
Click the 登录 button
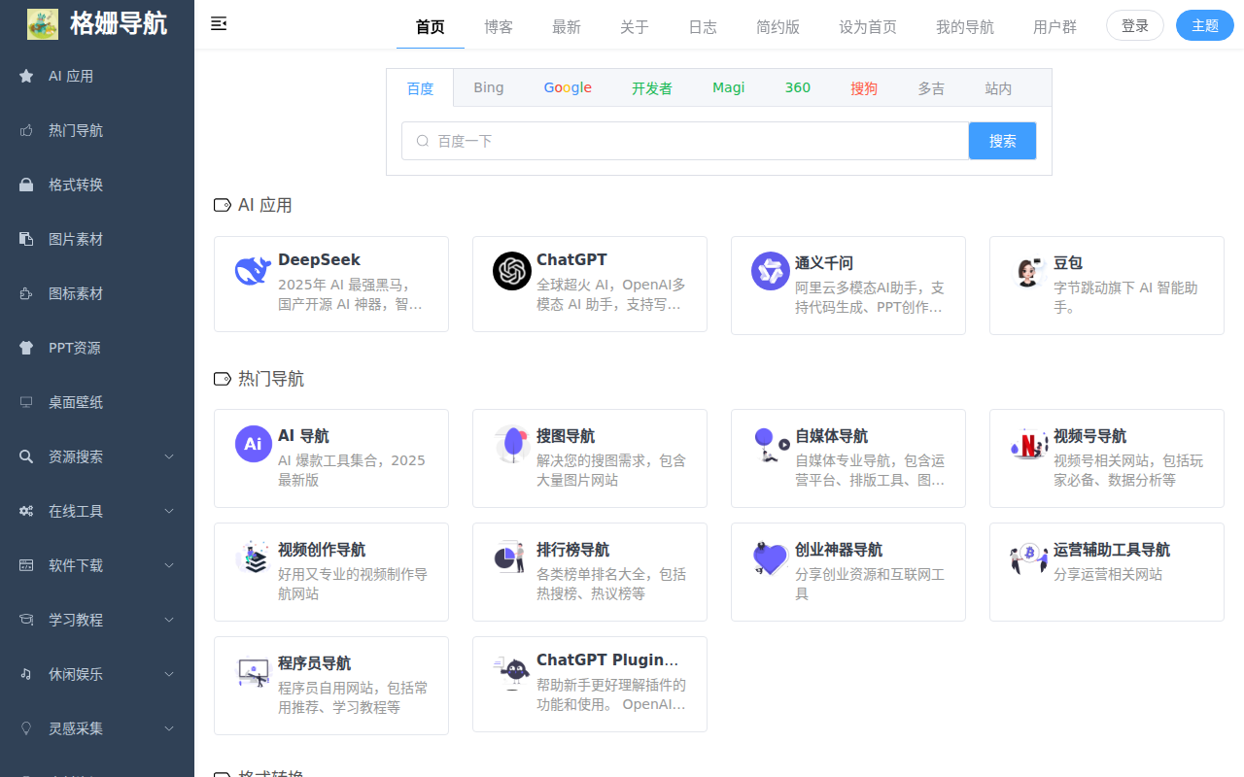pyautogui.click(x=1135, y=26)
